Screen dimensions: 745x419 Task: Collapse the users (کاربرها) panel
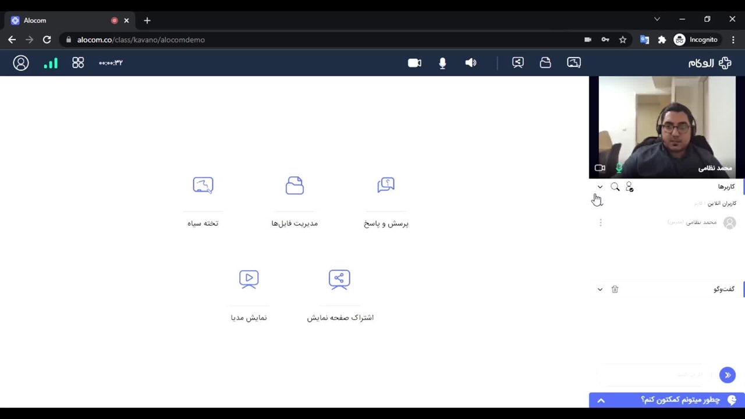pyautogui.click(x=600, y=187)
